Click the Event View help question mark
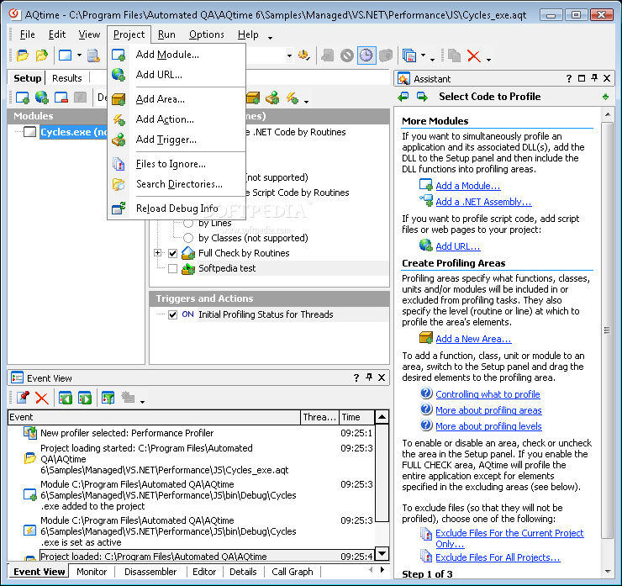Screen dimensions: 622x586 tap(356, 377)
